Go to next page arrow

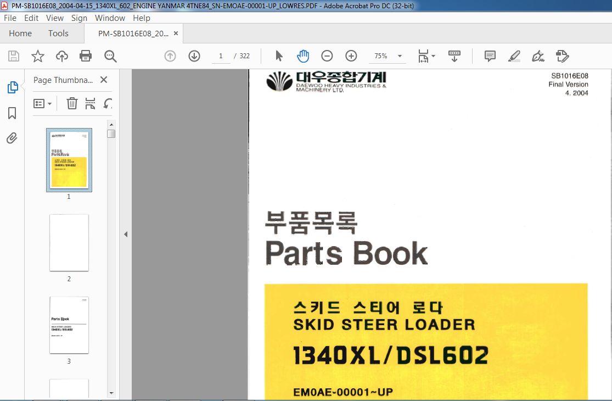tap(194, 56)
